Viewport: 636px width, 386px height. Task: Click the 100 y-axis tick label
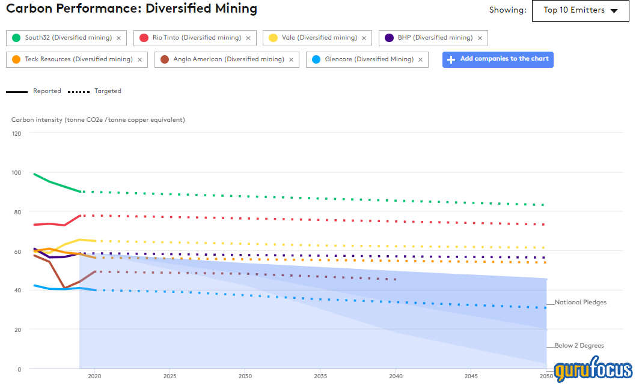pyautogui.click(x=17, y=172)
